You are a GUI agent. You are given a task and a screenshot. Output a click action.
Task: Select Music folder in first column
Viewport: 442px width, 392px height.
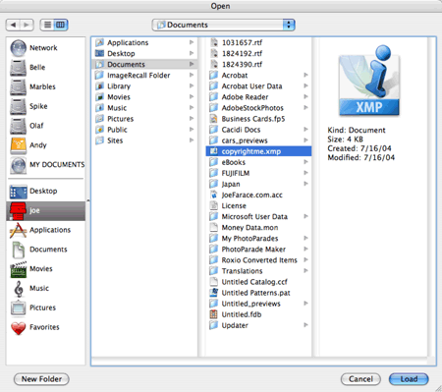pyautogui.click(x=144, y=108)
